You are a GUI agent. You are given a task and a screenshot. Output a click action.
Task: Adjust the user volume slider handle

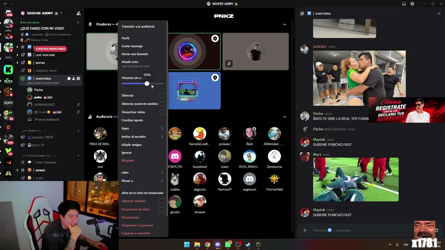(x=147, y=84)
